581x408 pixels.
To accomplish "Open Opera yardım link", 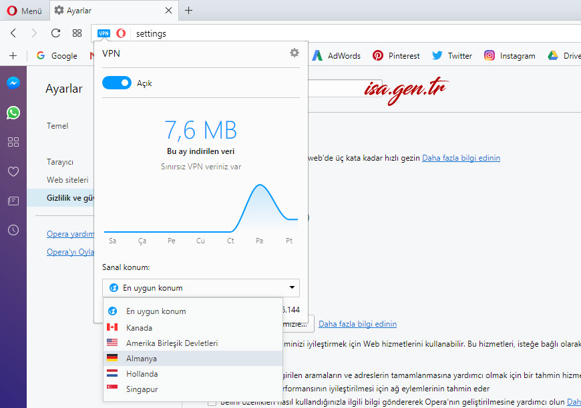I will click(70, 234).
